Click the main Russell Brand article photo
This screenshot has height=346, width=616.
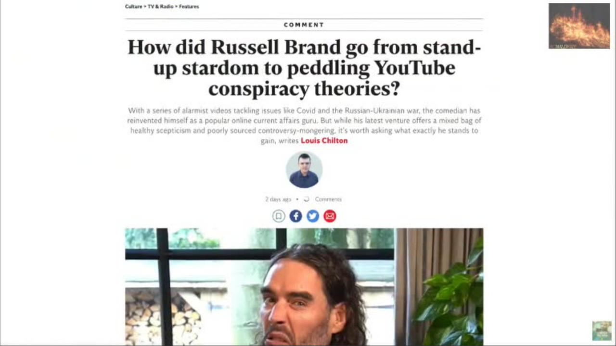pos(304,287)
